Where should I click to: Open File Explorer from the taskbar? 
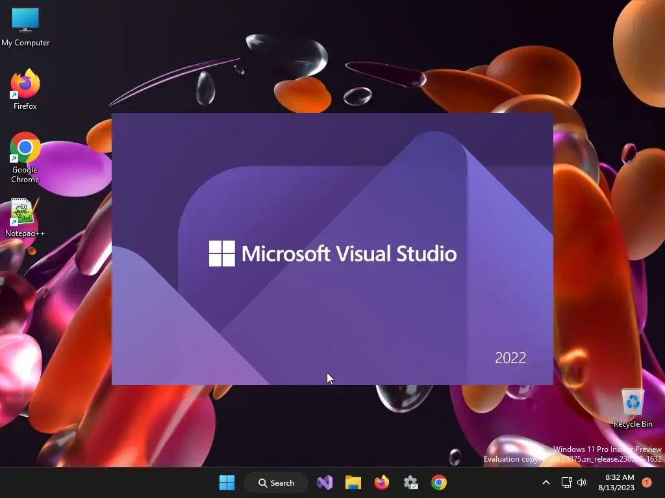[353, 482]
